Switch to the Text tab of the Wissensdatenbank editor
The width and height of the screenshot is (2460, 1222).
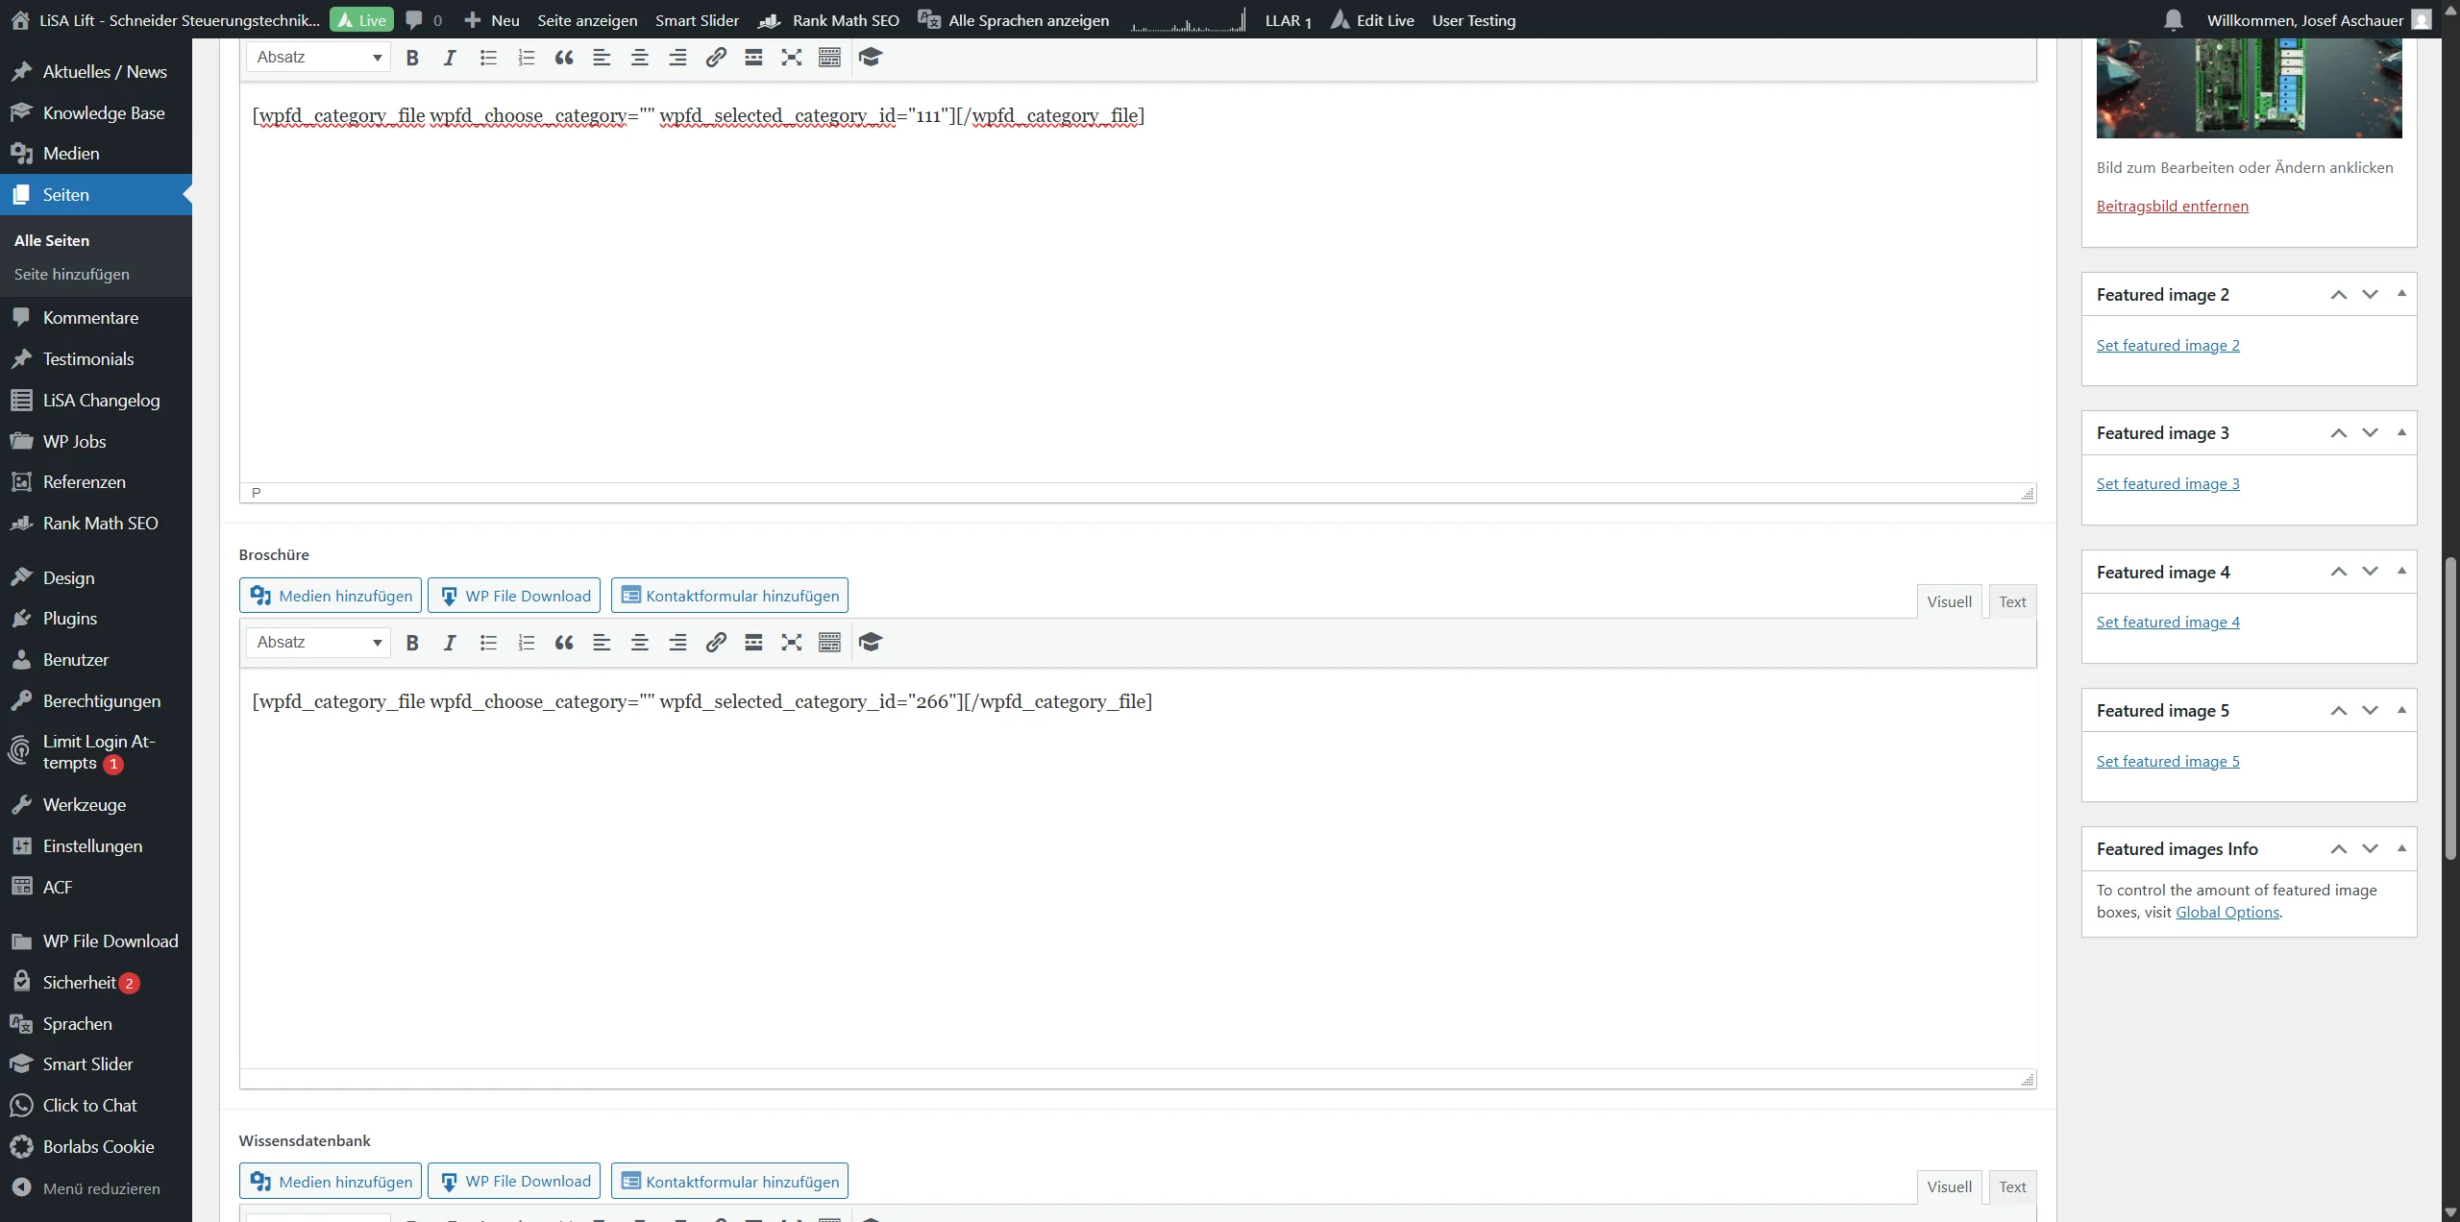click(x=2012, y=1186)
